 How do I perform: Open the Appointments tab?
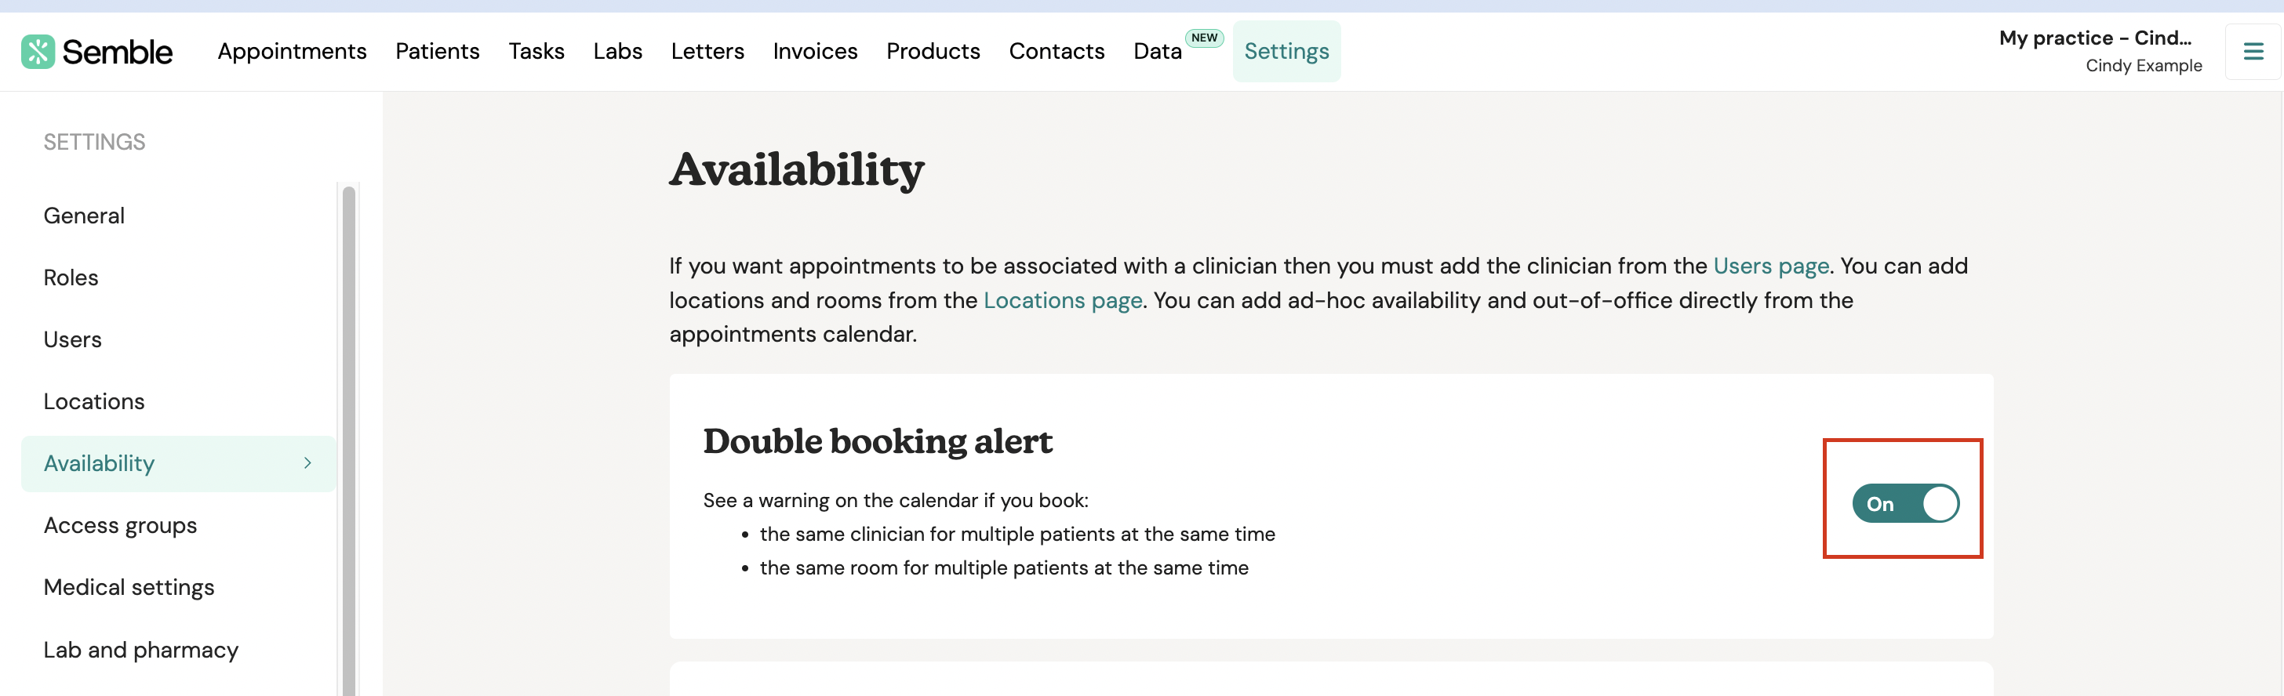click(292, 52)
